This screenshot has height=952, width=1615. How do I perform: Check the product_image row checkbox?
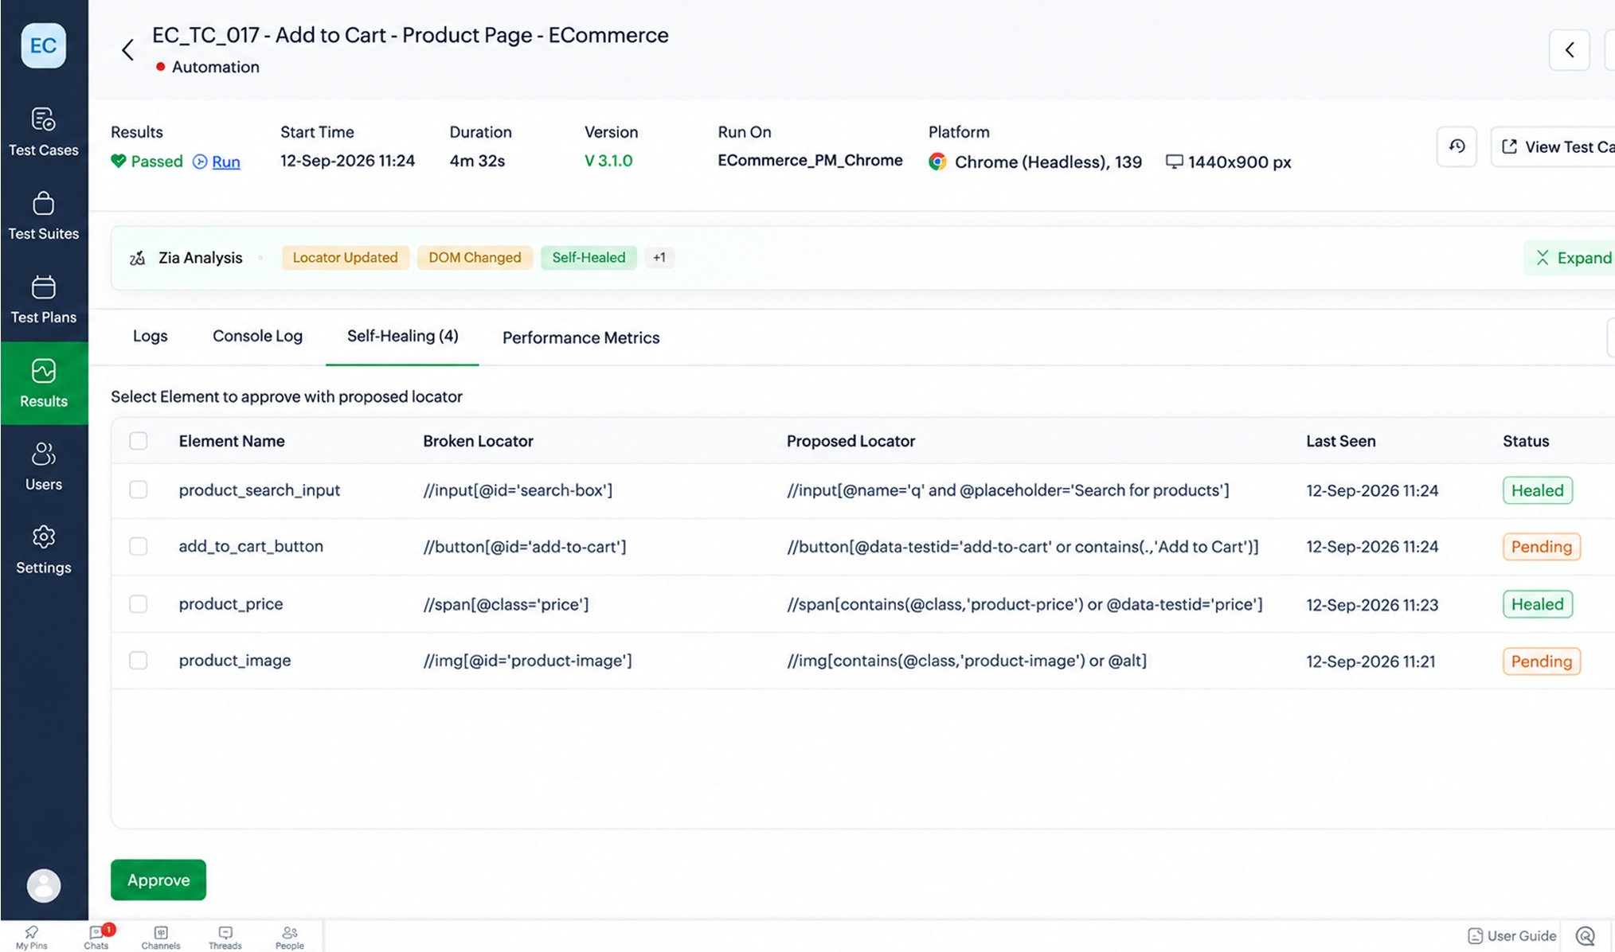(139, 661)
